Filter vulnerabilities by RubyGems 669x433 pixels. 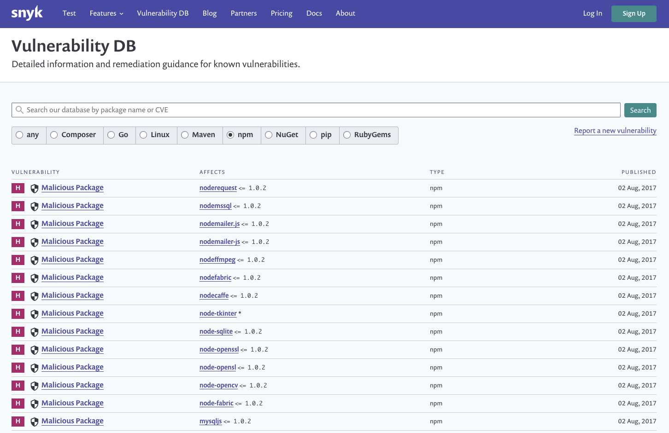pyautogui.click(x=369, y=135)
